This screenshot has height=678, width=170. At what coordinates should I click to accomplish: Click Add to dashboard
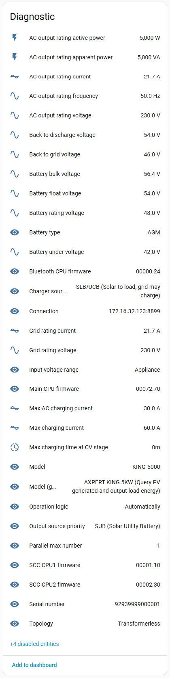click(34, 665)
